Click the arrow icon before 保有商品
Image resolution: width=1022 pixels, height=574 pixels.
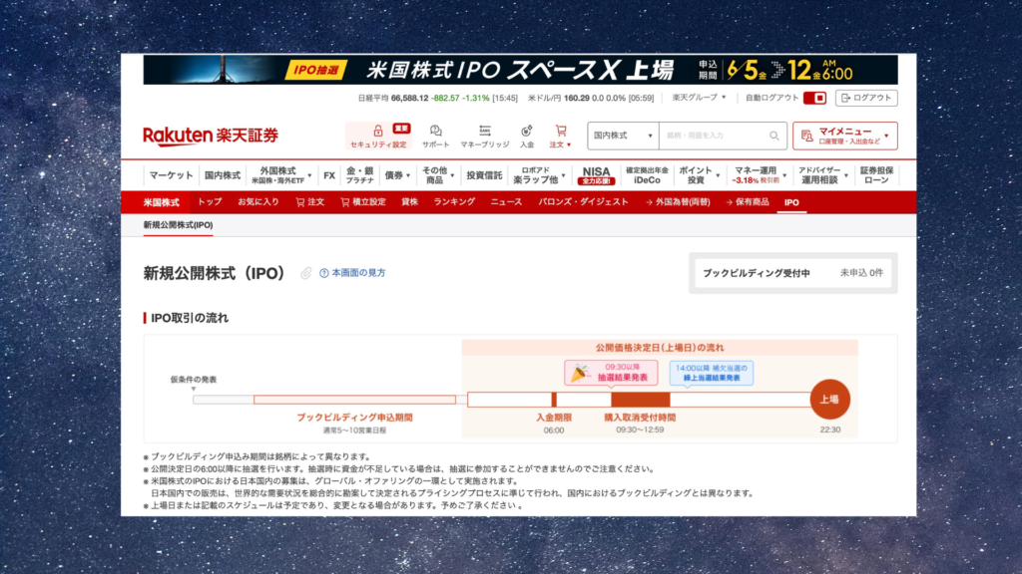(x=729, y=202)
